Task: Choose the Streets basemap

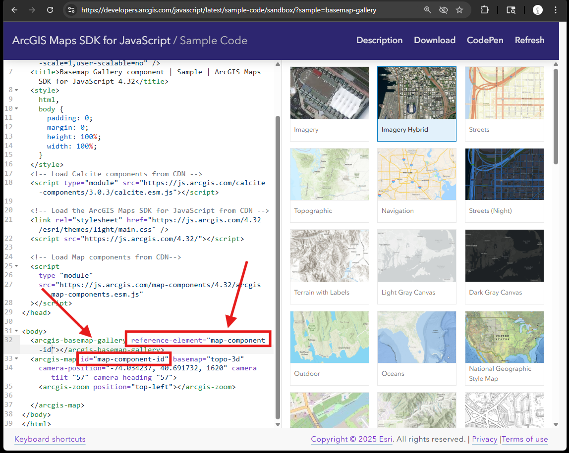Action: click(x=505, y=103)
